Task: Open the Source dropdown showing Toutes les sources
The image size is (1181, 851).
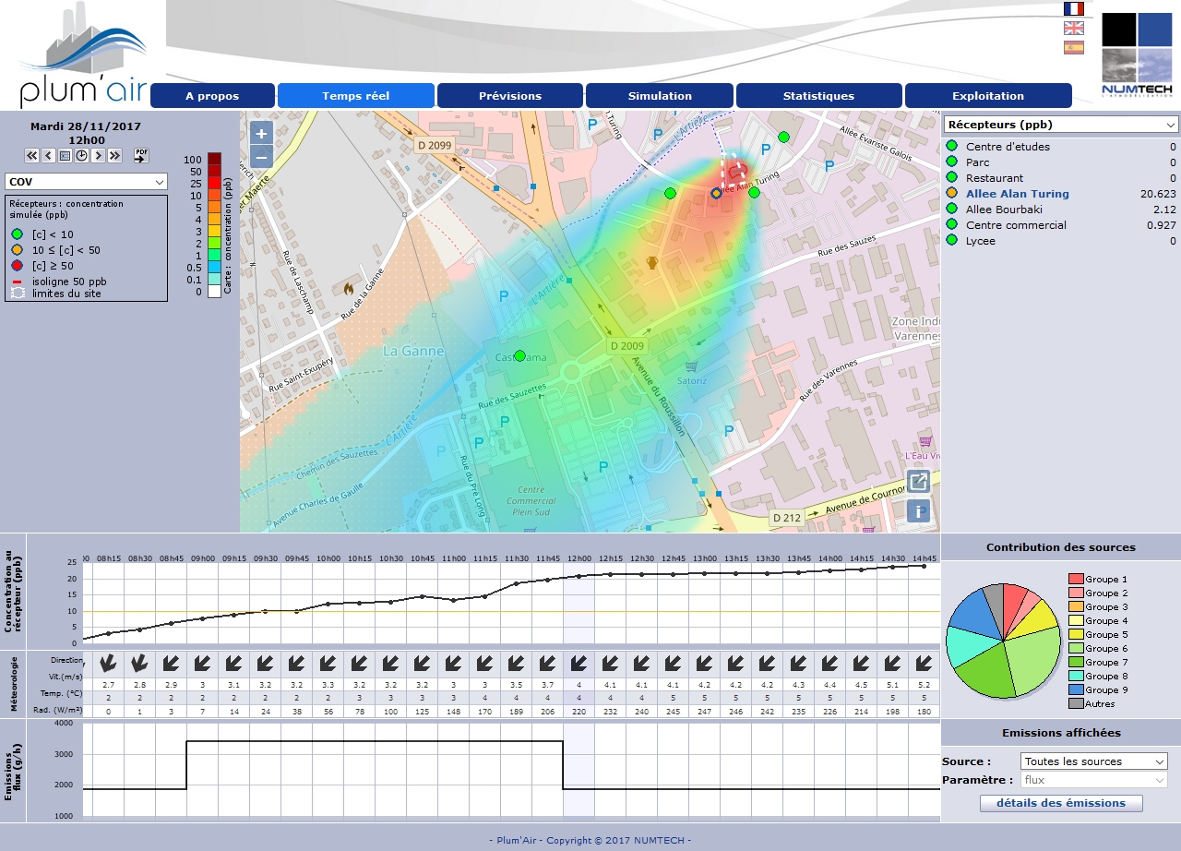Action: tap(1093, 761)
